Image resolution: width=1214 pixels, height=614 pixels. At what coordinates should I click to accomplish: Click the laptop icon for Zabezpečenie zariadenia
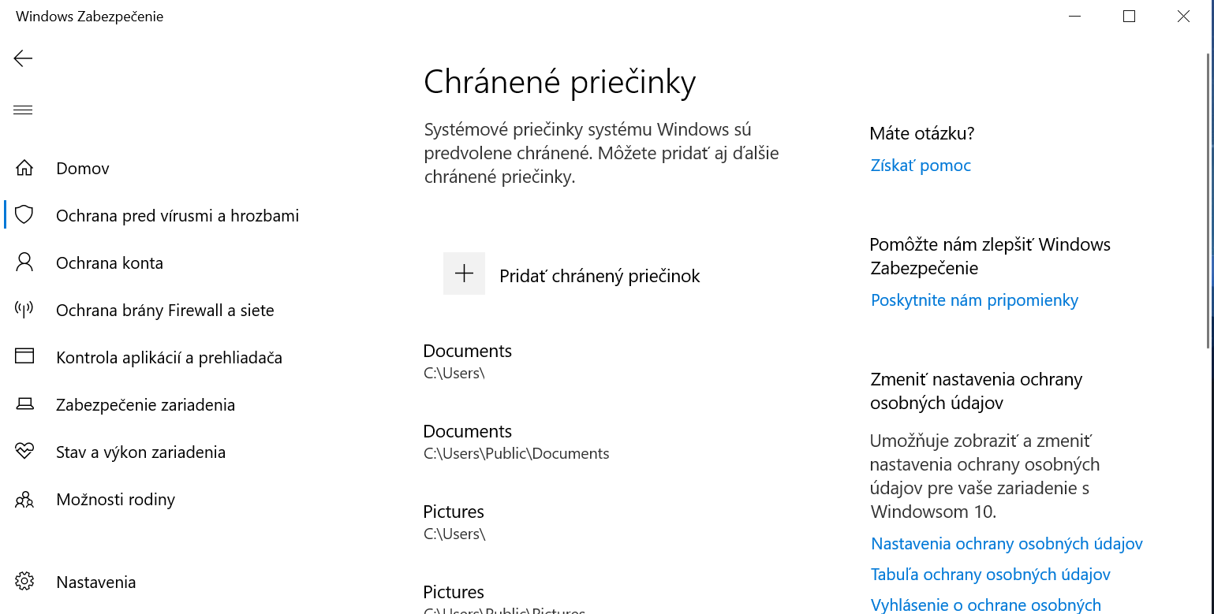[x=24, y=404]
